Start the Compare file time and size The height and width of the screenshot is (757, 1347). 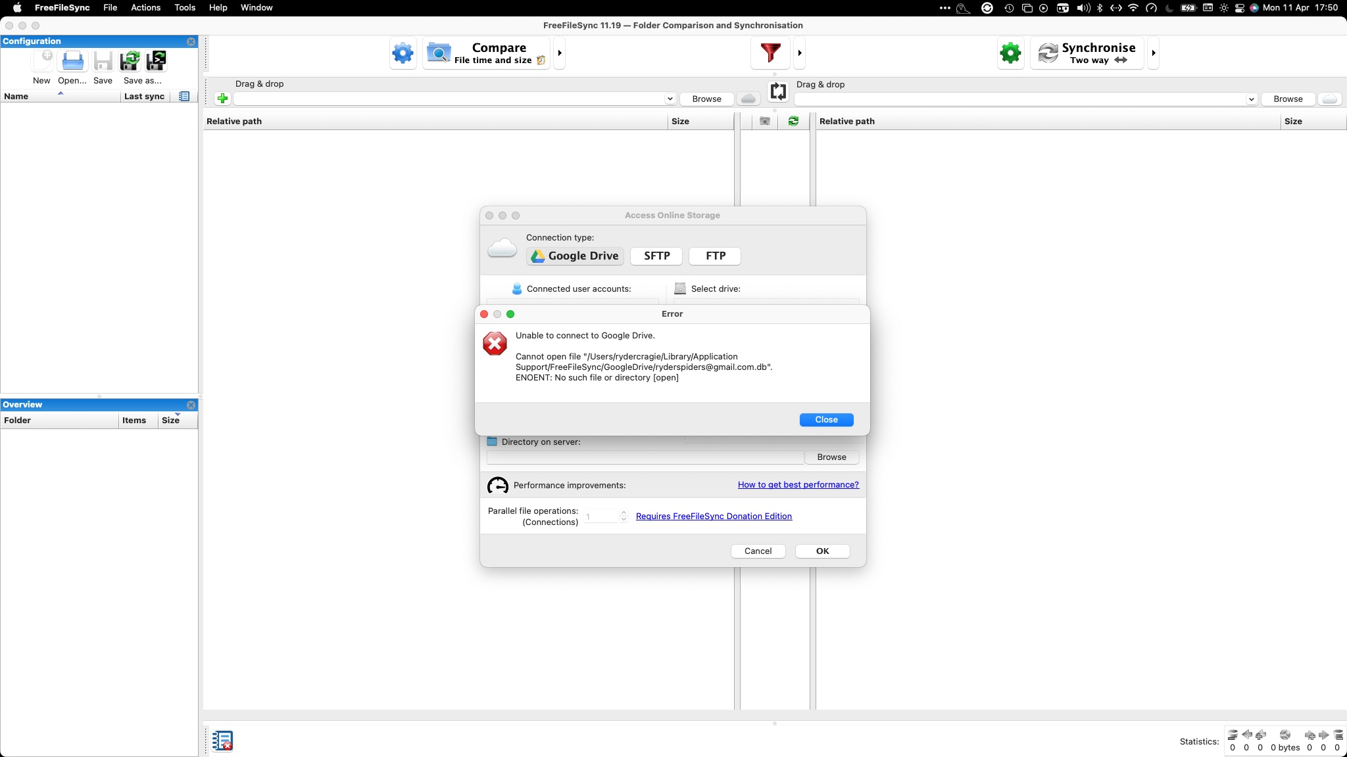point(486,53)
